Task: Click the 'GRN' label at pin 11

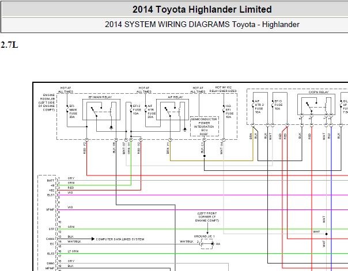Action: (71, 227)
